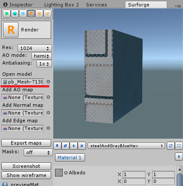The height and width of the screenshot is (186, 183).
Task: Click the pb_Mesh-7138 model object field
Action: click(x=22, y=82)
